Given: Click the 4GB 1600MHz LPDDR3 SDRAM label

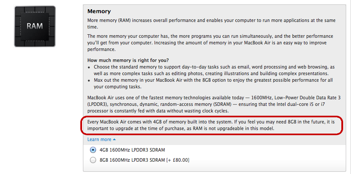Looking at the screenshot, I should coord(133,150).
